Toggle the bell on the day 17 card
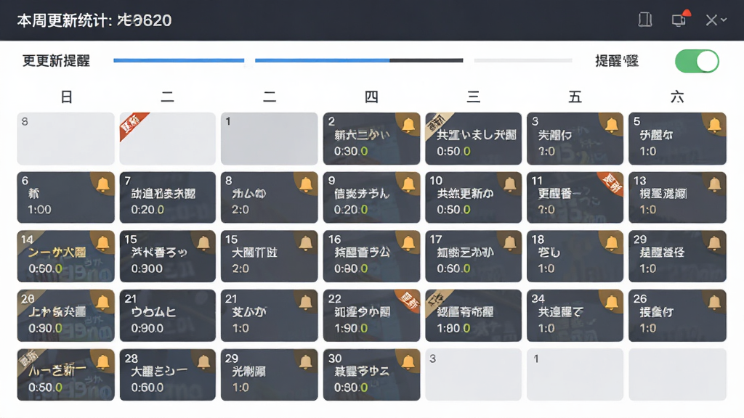This screenshot has height=418, width=744. click(510, 243)
